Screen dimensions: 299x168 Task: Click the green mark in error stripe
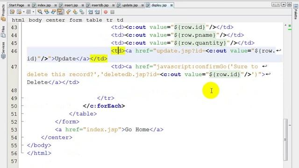click(x=290, y=29)
